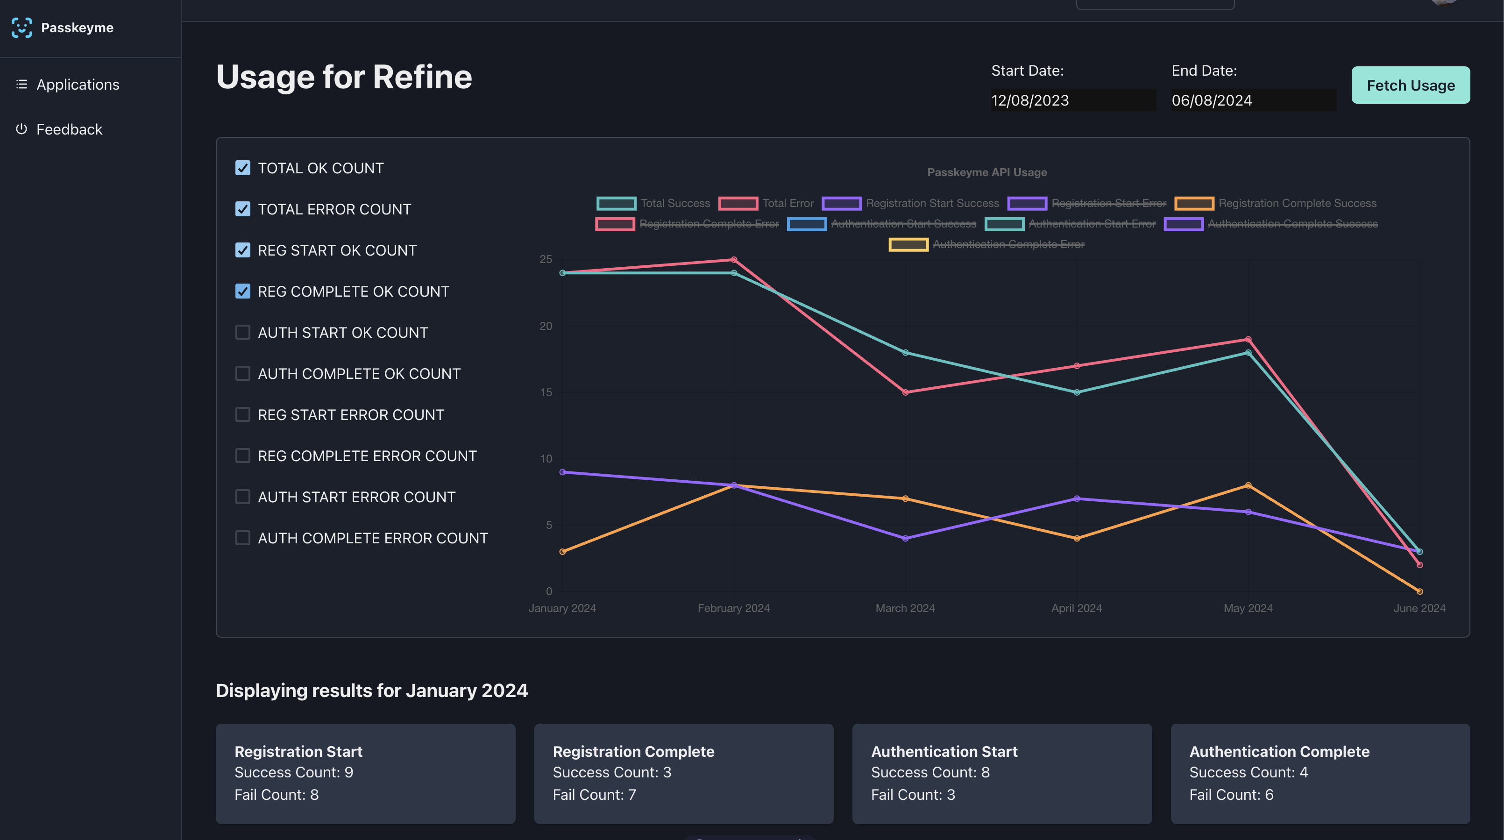
Task: Click the Authentication Start stats card
Action: 1002,773
